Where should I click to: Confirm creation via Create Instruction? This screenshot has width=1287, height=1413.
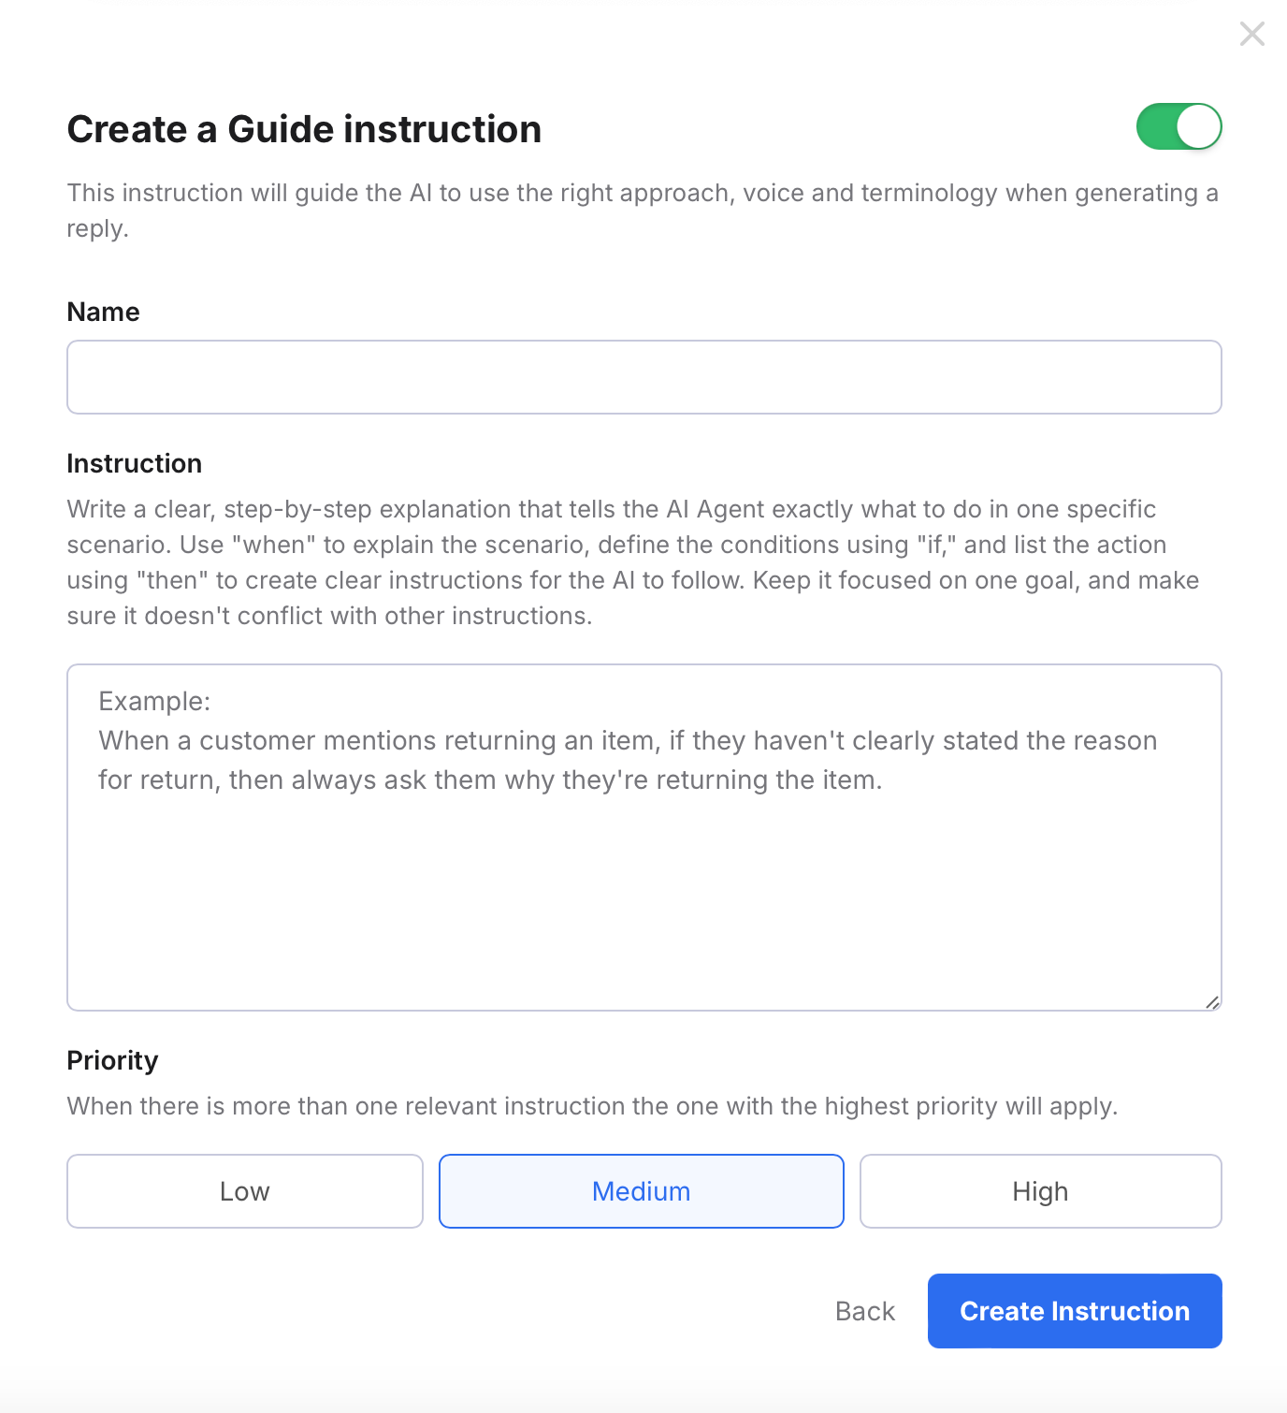pos(1074,1311)
